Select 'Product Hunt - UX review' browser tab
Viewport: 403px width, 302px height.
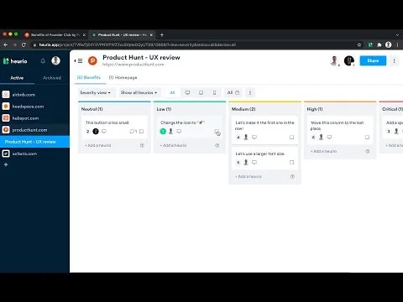click(123, 35)
